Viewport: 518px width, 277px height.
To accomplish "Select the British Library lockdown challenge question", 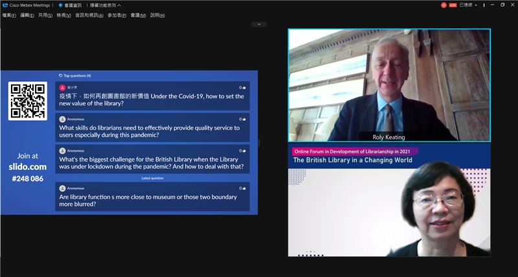I will pyautogui.click(x=152, y=159).
